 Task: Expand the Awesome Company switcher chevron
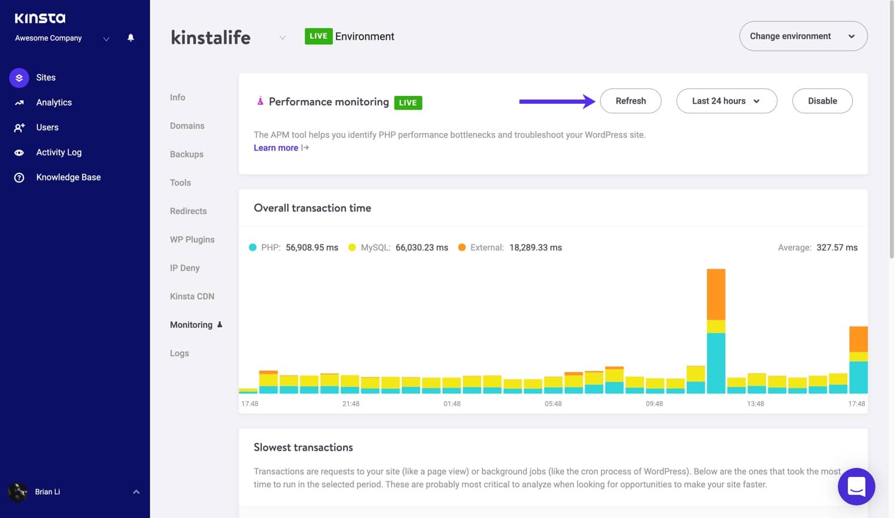pos(106,39)
